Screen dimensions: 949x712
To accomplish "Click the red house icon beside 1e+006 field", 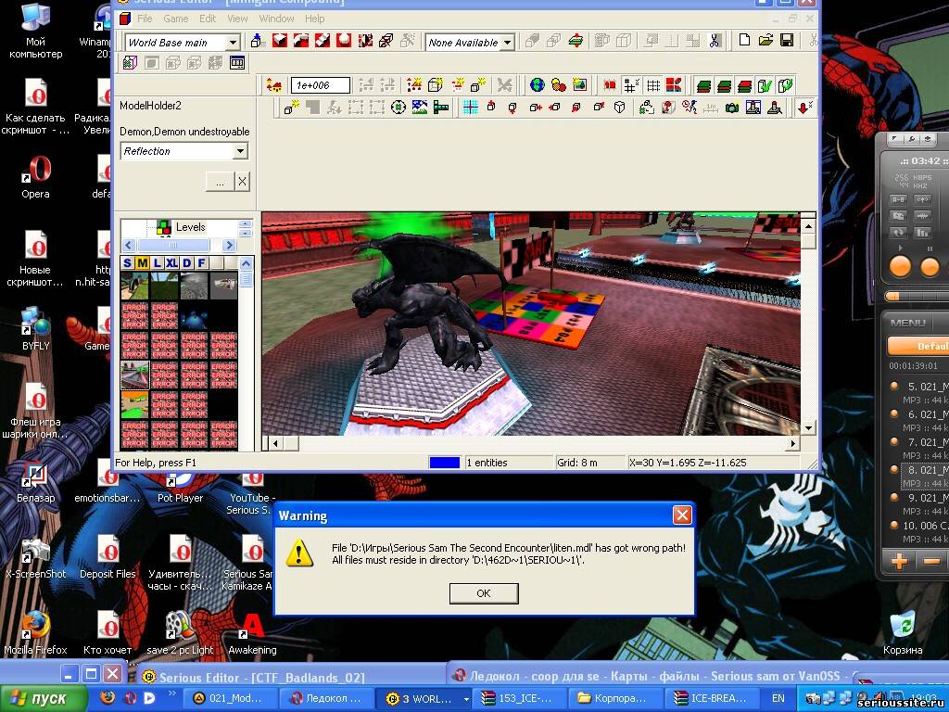I will click(274, 85).
